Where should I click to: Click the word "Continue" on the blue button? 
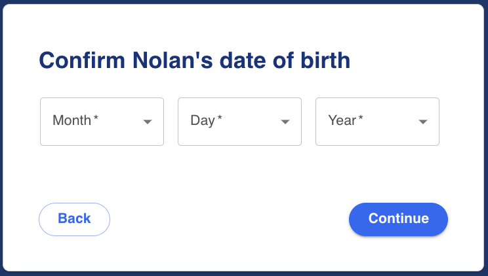[398, 218]
